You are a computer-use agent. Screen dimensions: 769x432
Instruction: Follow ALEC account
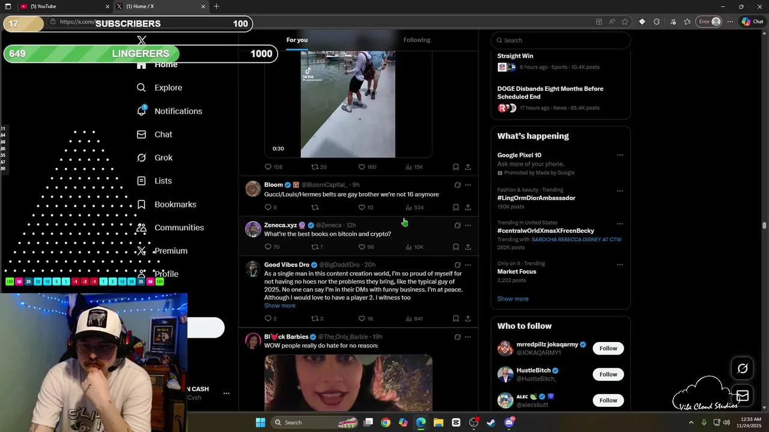coord(608,400)
